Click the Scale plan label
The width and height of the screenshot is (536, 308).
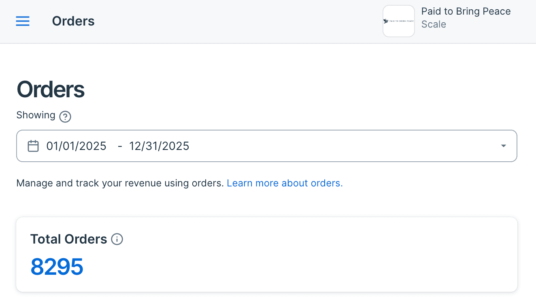[x=434, y=24]
